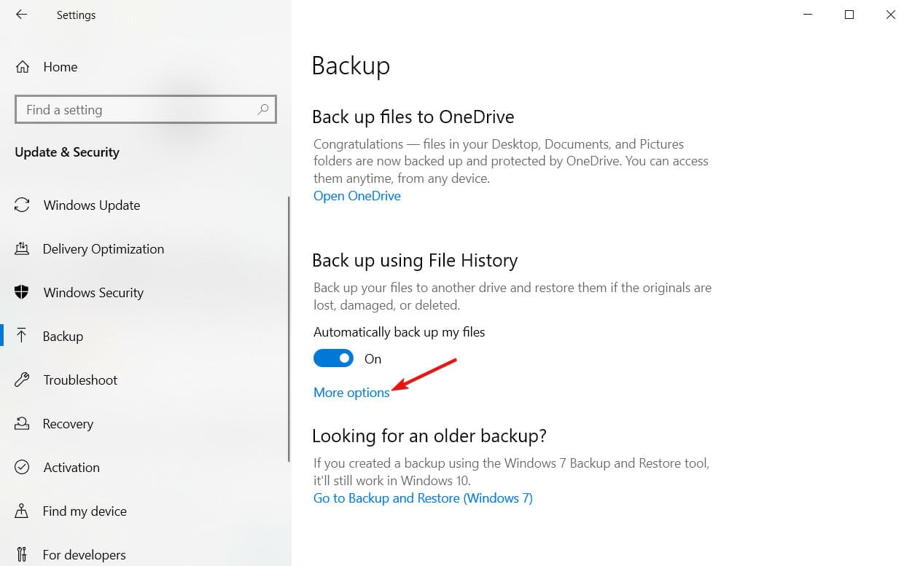Screen dimensions: 912x566
Task: Click the Delivery Optimization icon
Action: [22, 249]
